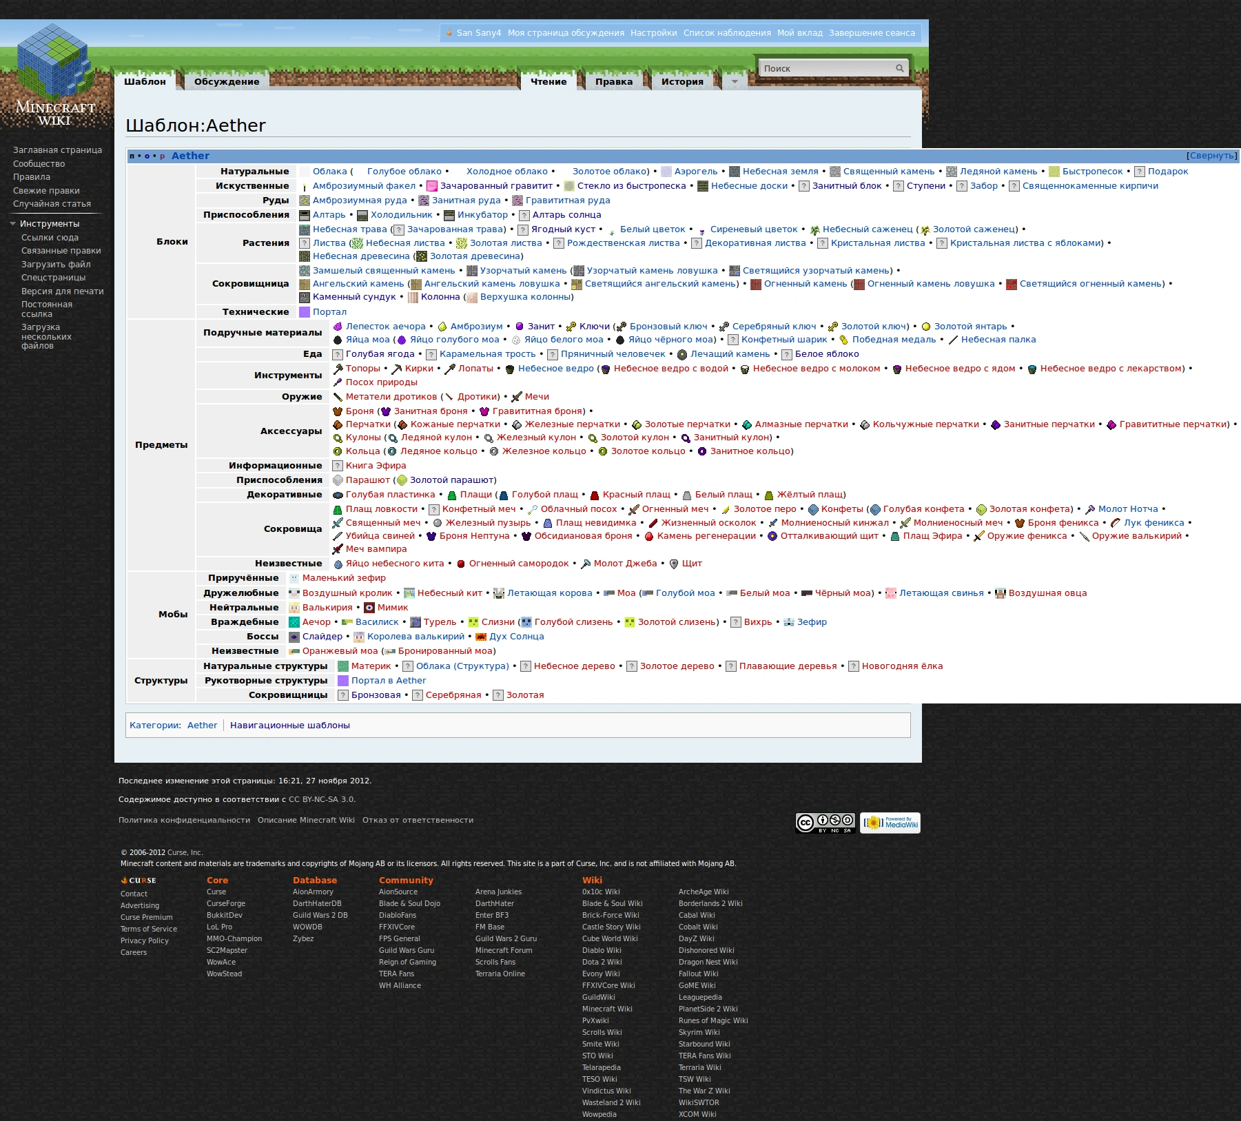This screenshot has height=1121, width=1241.
Task: Click the Летающая свинья mob icon
Action: coord(891,593)
